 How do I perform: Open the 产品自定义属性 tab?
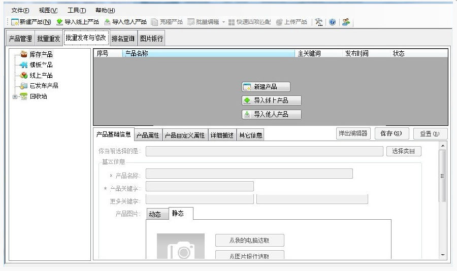click(185, 135)
